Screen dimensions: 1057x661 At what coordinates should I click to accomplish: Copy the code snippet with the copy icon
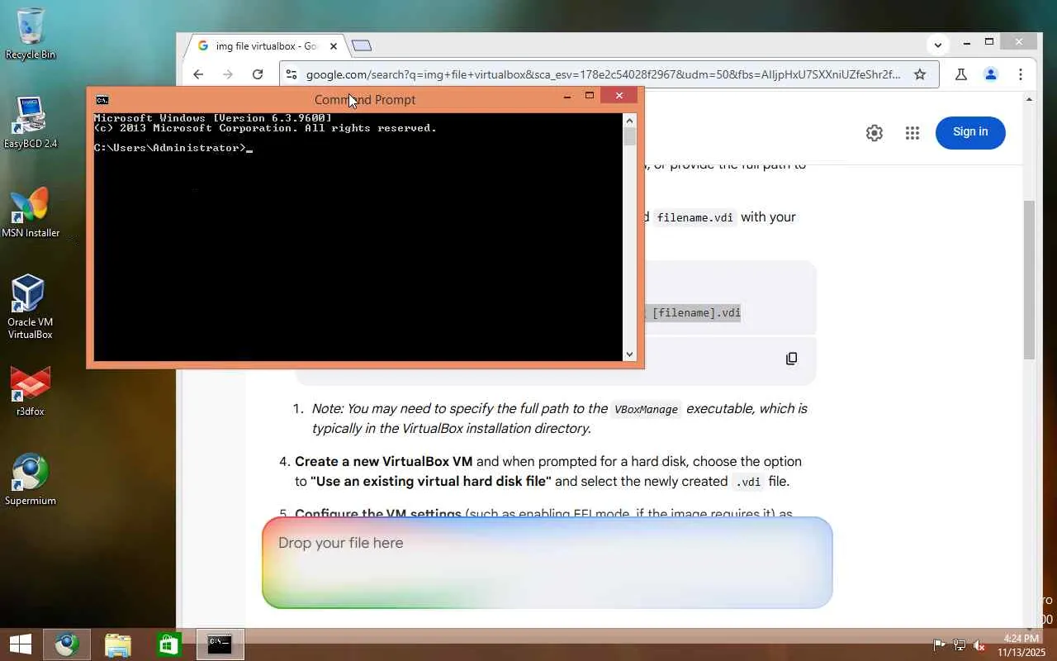[x=791, y=359]
